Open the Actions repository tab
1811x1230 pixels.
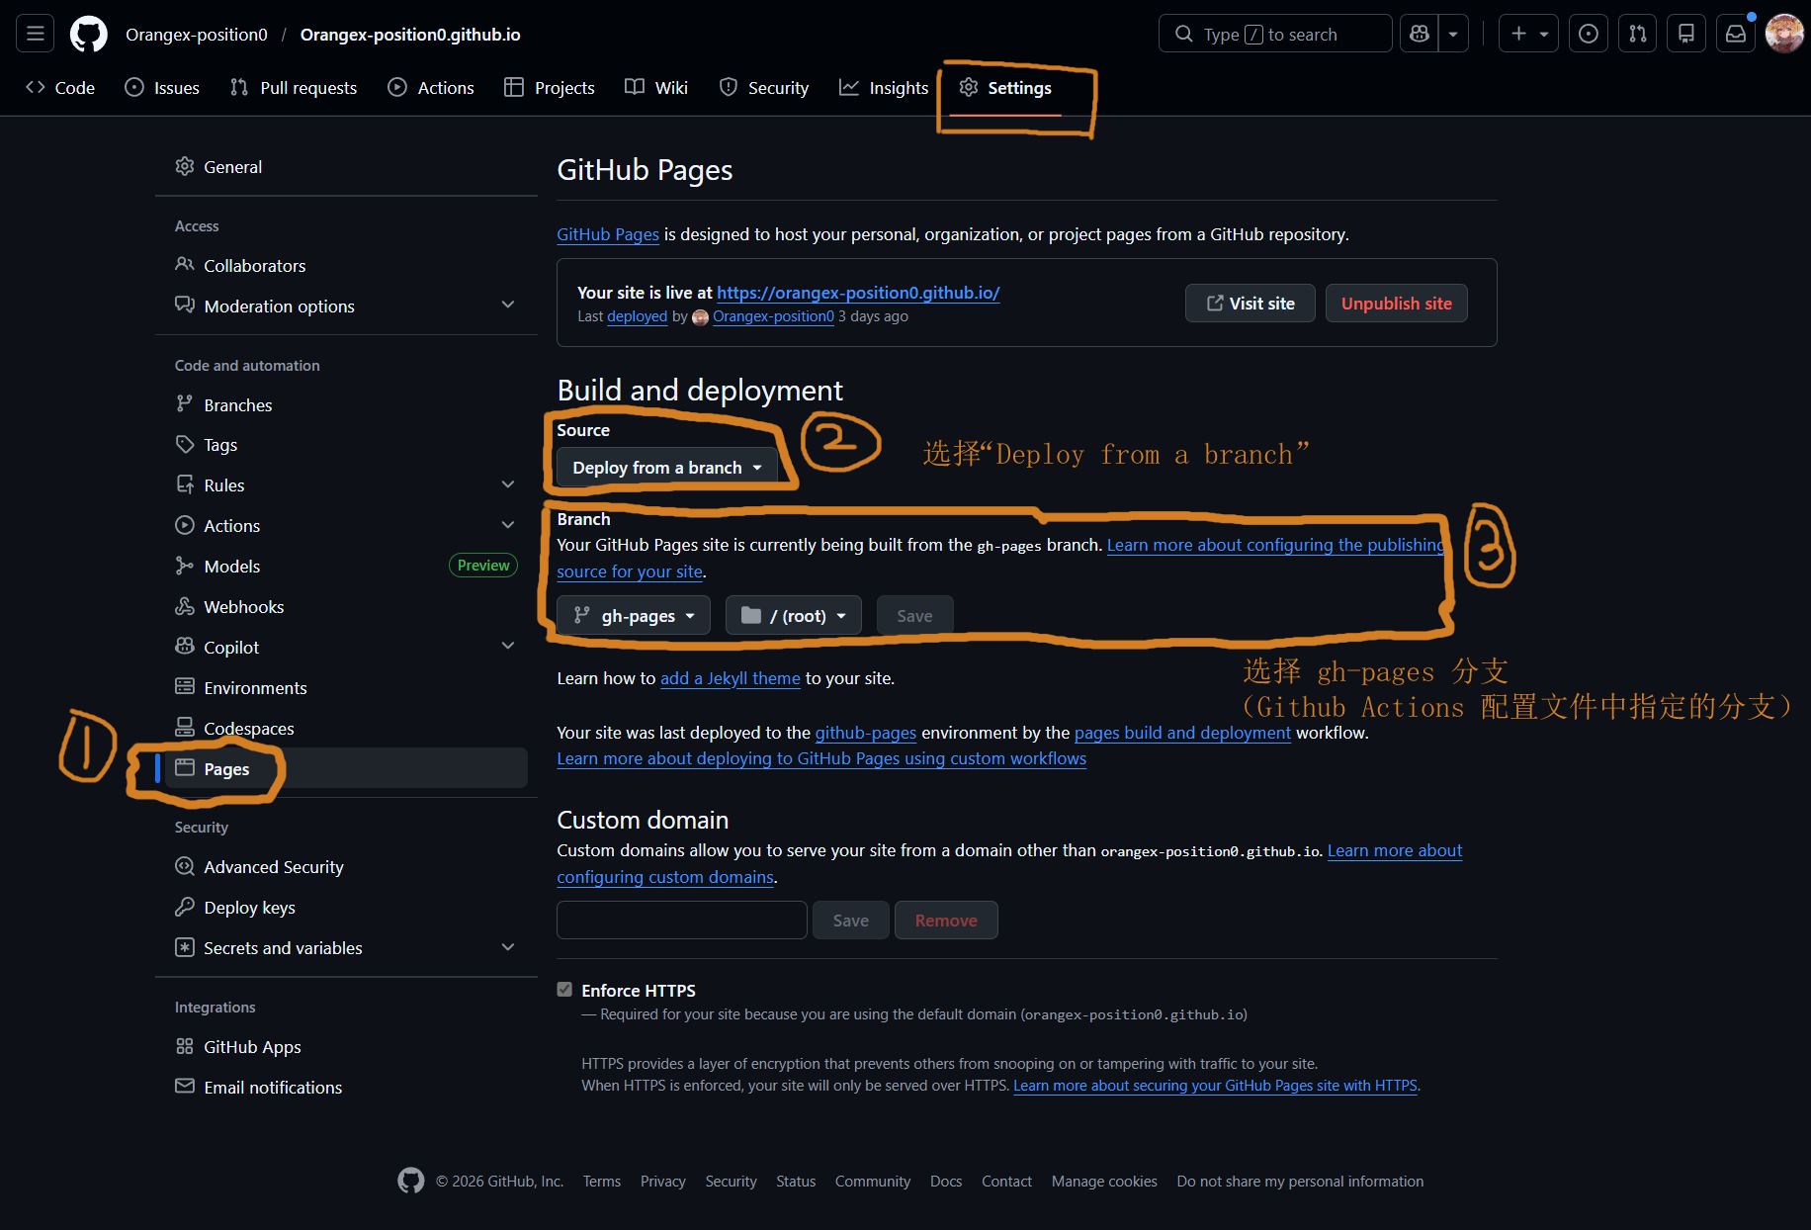point(431,88)
